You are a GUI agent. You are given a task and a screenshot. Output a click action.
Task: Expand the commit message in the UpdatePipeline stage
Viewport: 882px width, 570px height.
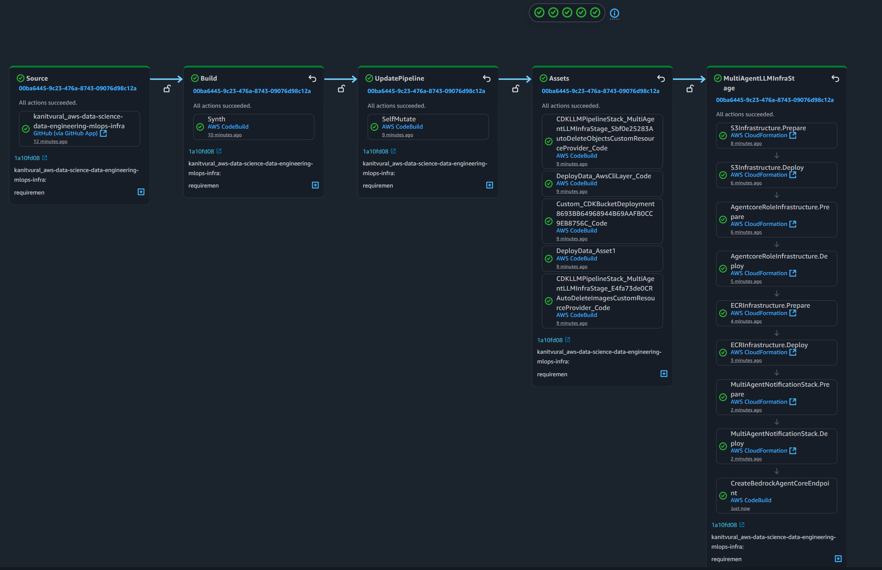tap(490, 185)
